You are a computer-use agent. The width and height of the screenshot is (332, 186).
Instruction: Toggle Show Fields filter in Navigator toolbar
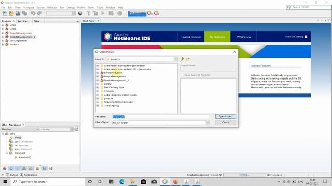(x=11, y=169)
